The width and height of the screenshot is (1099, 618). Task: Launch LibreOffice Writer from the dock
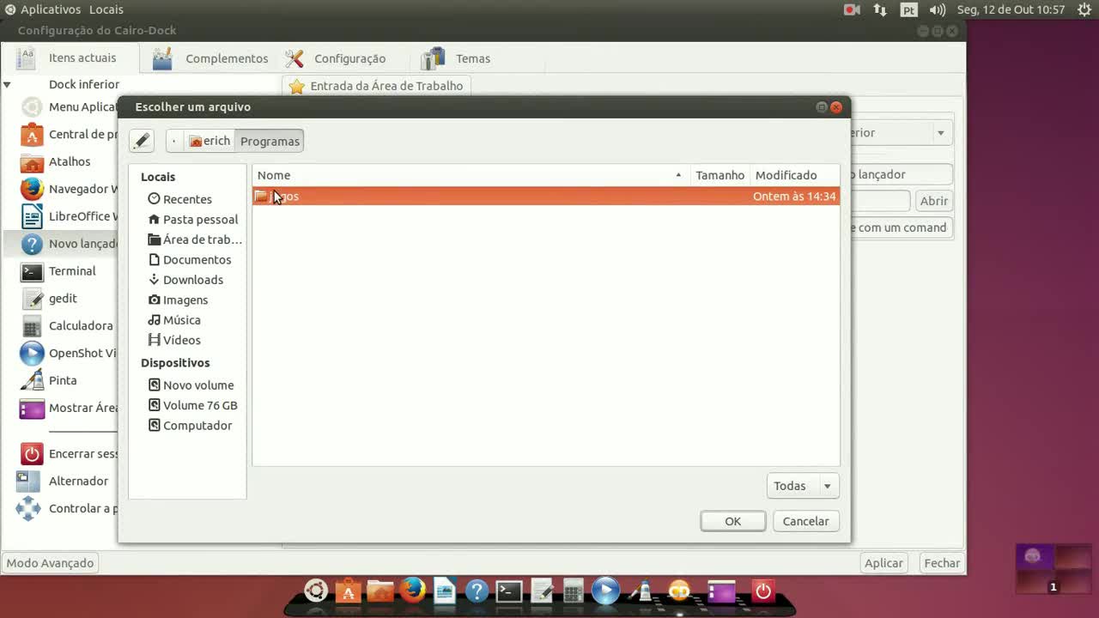click(444, 591)
